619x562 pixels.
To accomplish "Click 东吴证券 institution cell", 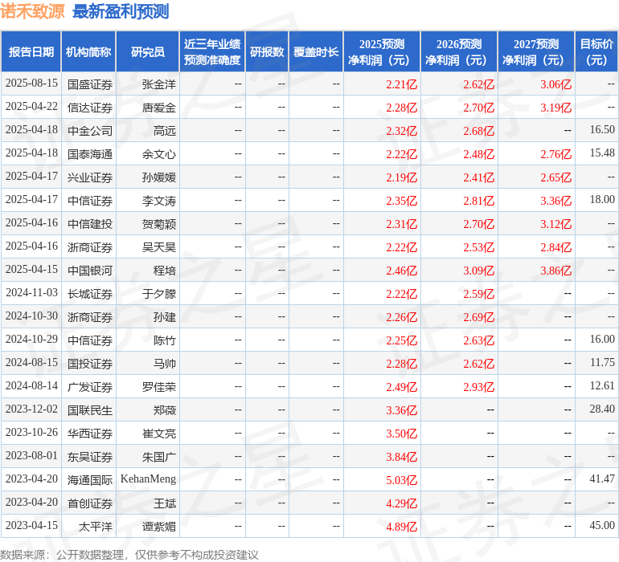I will click(x=90, y=456).
